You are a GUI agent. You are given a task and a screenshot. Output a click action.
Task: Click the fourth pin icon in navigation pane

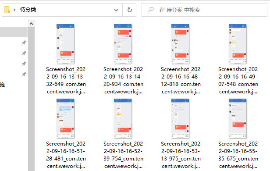click(x=24, y=74)
